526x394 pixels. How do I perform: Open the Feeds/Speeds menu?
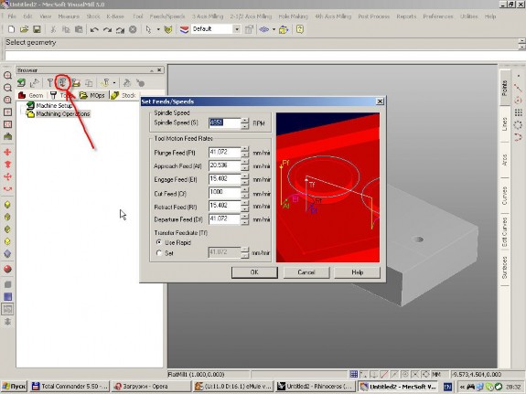(167, 16)
